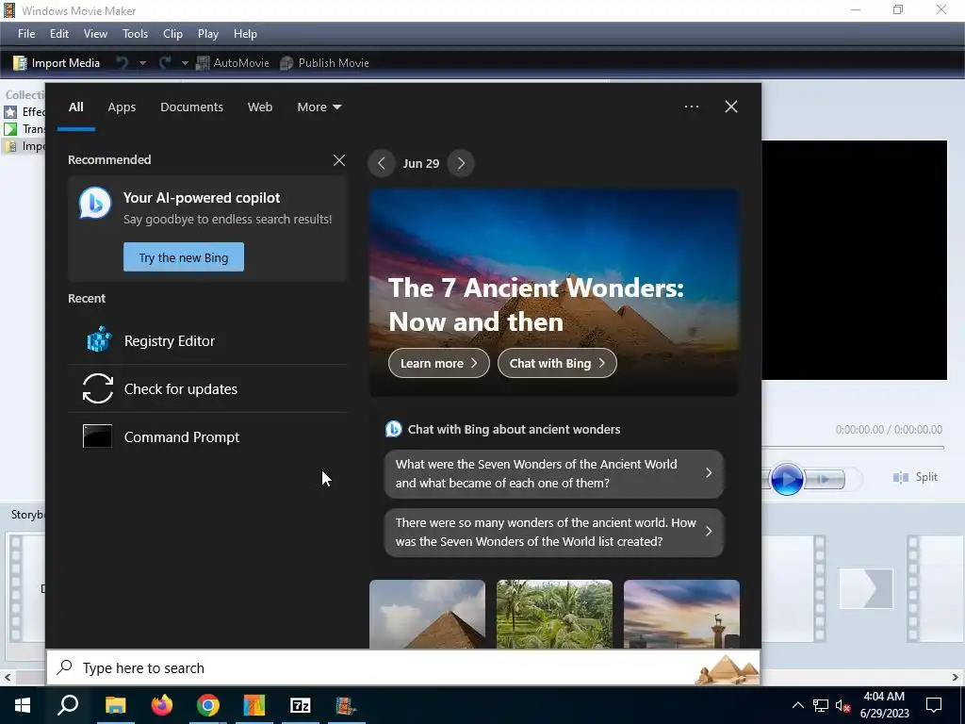
Task: Open the View menu
Action: [x=95, y=34]
